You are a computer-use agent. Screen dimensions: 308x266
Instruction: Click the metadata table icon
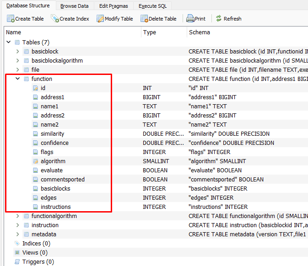27,234
